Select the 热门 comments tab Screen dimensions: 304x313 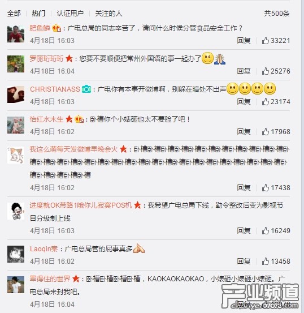38,14
